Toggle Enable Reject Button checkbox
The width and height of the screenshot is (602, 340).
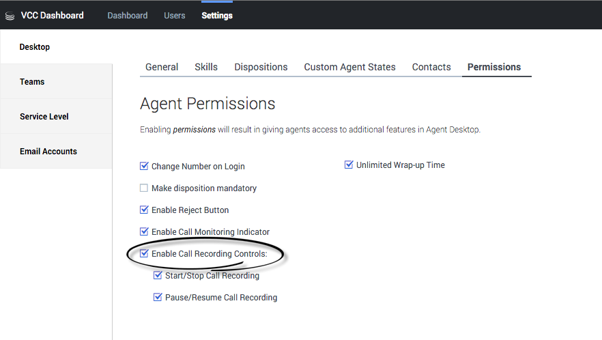coord(144,210)
